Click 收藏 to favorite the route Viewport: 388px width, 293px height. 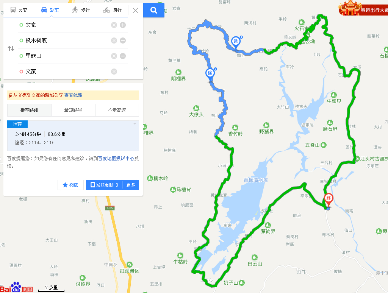[70, 185]
